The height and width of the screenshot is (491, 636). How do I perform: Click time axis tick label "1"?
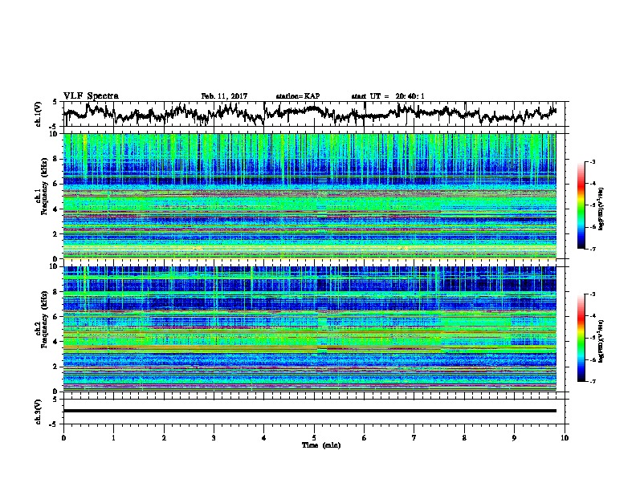(x=113, y=438)
